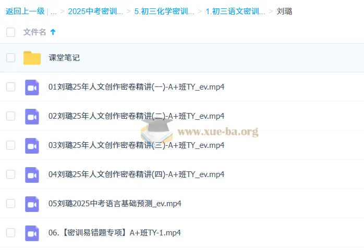Tick checkbox for 06.【密训易错题专项】 video
Image resolution: width=364 pixels, height=250 pixels.
tap(10, 233)
